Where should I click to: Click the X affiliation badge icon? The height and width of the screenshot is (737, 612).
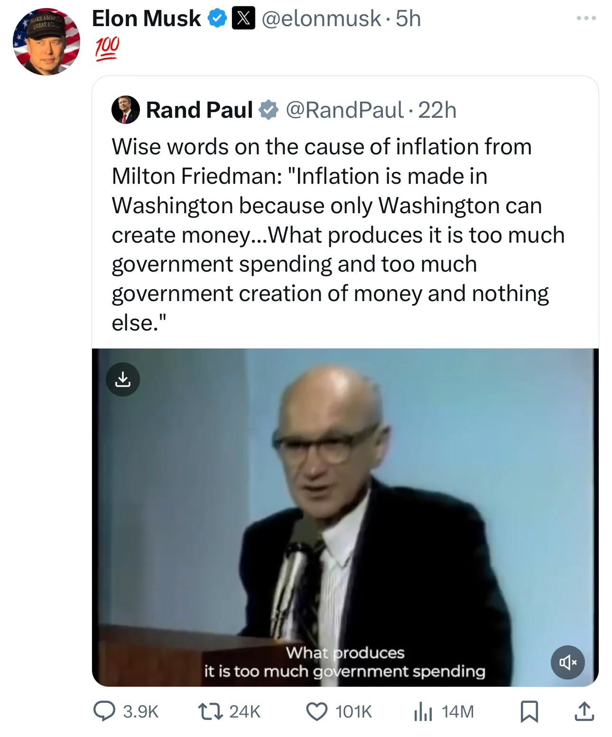point(243,19)
